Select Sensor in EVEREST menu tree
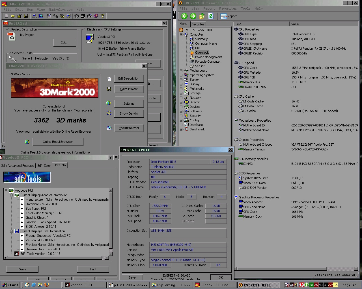The image size is (362, 289). (x=200, y=66)
